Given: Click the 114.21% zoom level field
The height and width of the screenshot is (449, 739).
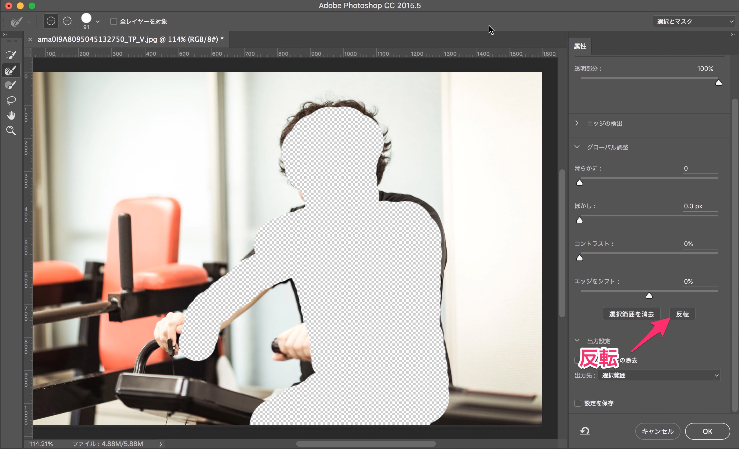Looking at the screenshot, I should (x=41, y=444).
